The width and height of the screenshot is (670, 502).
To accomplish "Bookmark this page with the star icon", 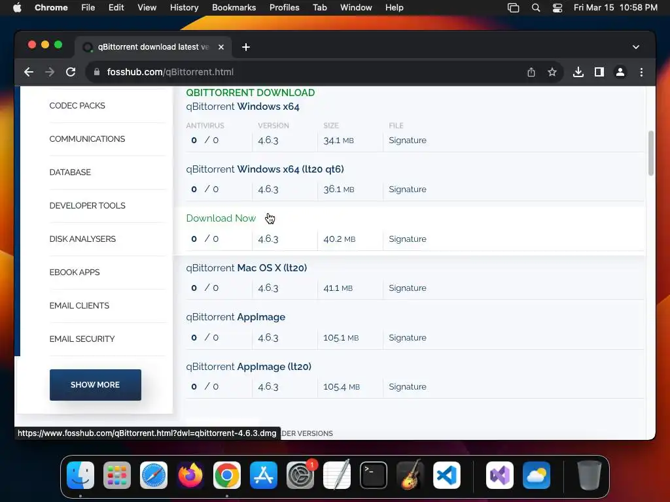I will click(552, 72).
